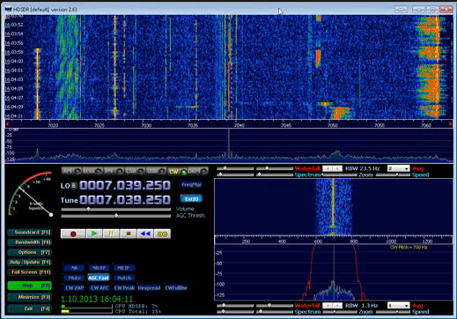Click the upper RBW left stepper arrow
This screenshot has height=319, width=457.
point(328,168)
